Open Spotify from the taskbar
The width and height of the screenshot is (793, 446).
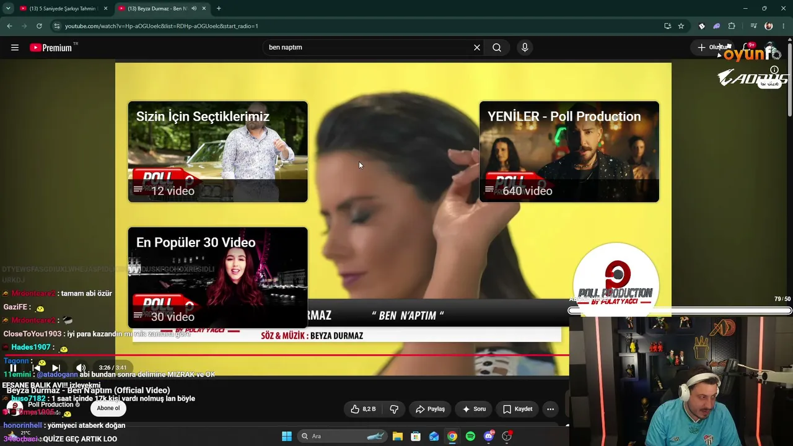(470, 436)
